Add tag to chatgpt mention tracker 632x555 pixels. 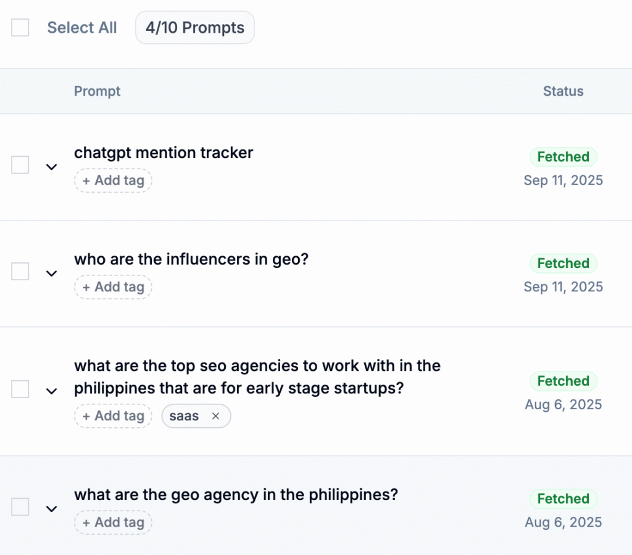click(113, 181)
